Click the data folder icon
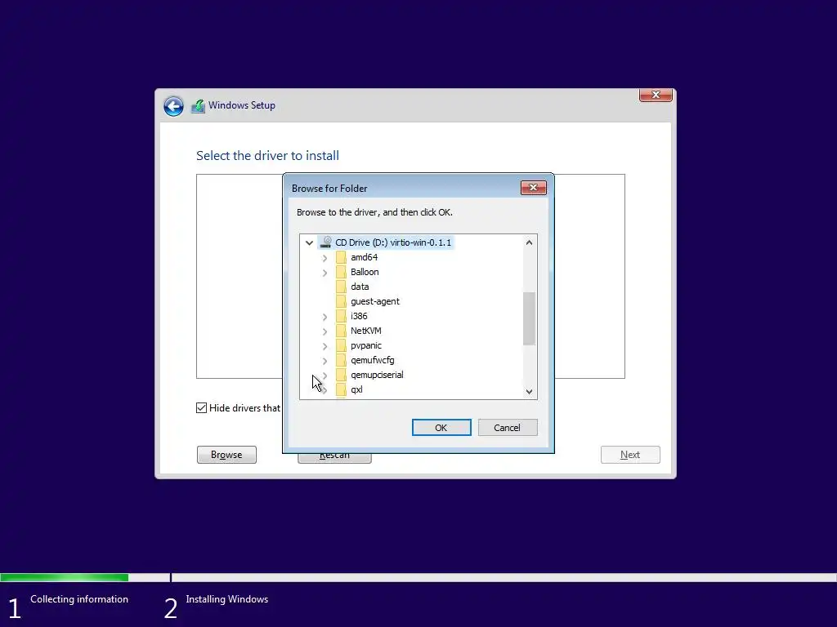This screenshot has width=837, height=627. pos(341,287)
